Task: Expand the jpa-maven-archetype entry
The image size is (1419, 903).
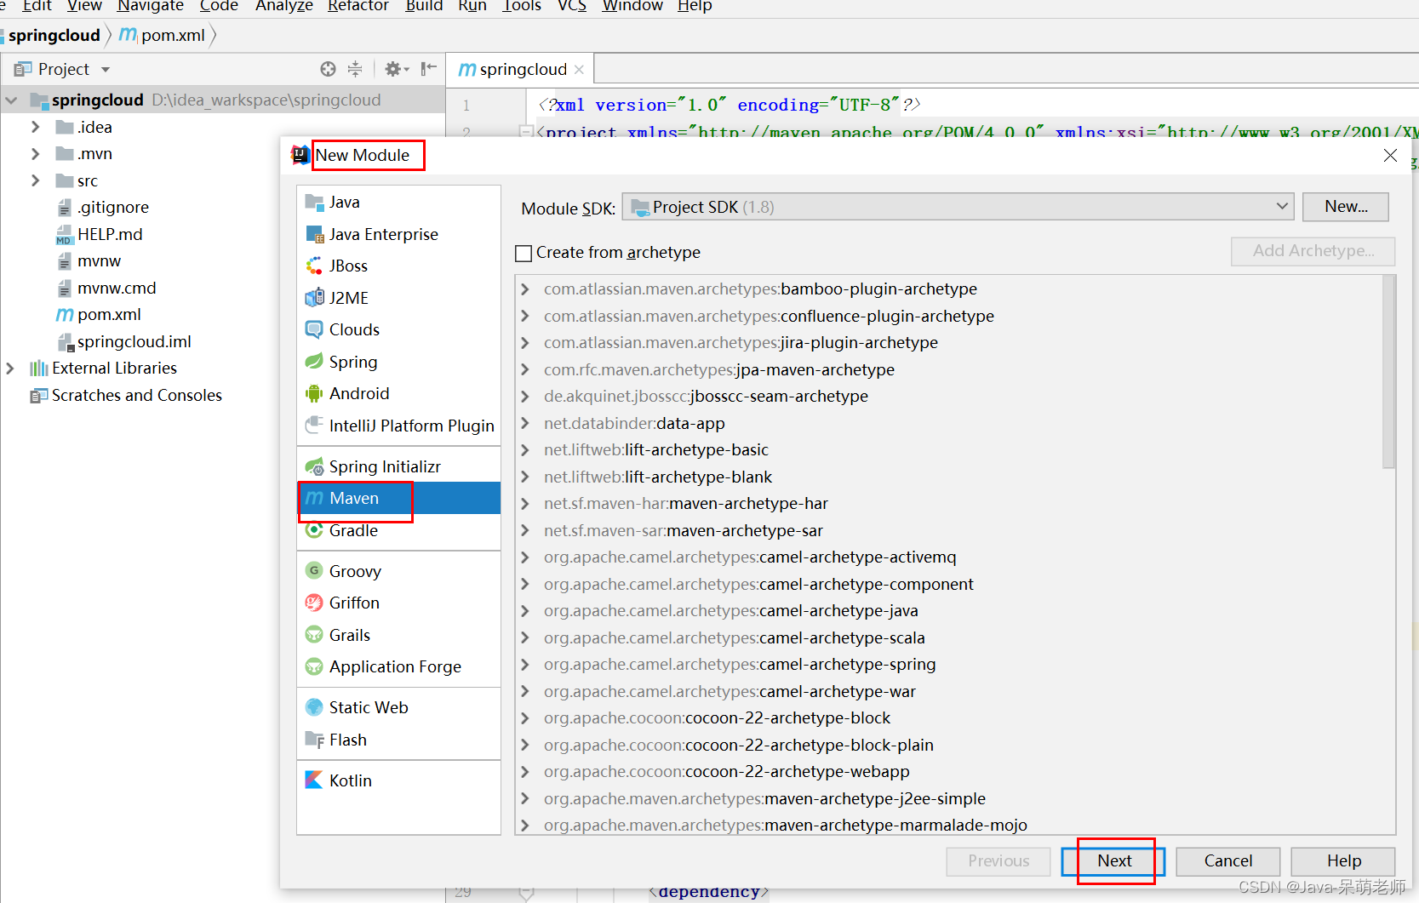Action: click(x=525, y=369)
